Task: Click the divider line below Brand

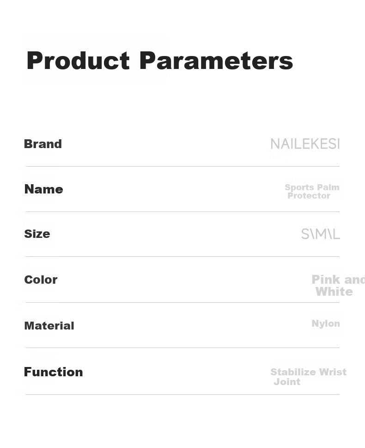Action: point(182,166)
